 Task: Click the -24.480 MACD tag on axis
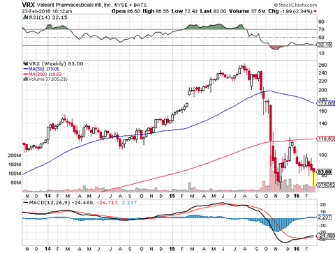coord(326,236)
